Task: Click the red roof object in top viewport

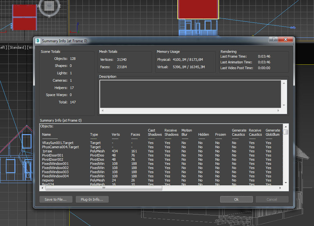Action: [x=198, y=9]
